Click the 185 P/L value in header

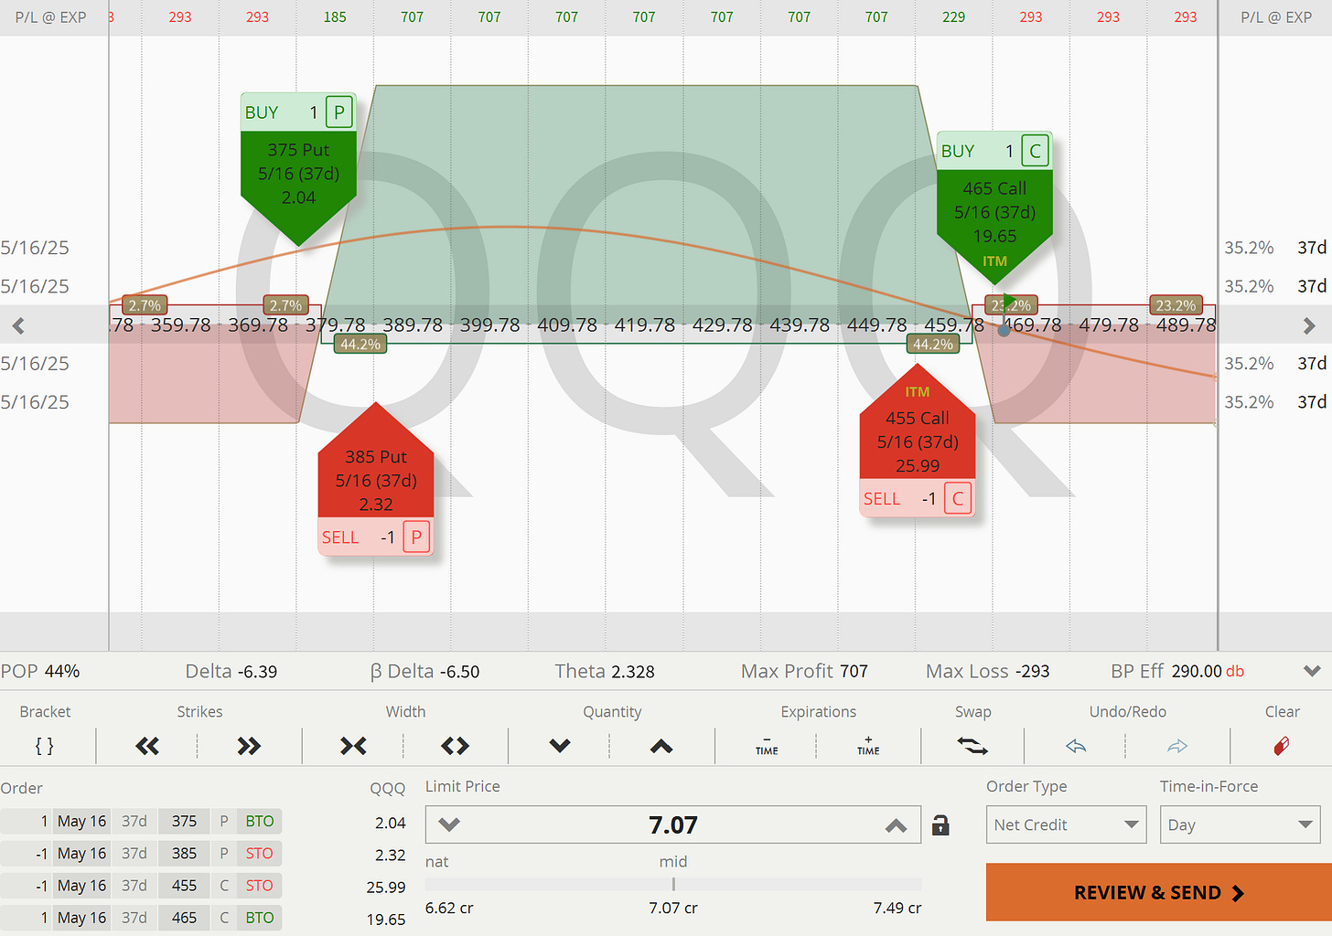pos(335,16)
